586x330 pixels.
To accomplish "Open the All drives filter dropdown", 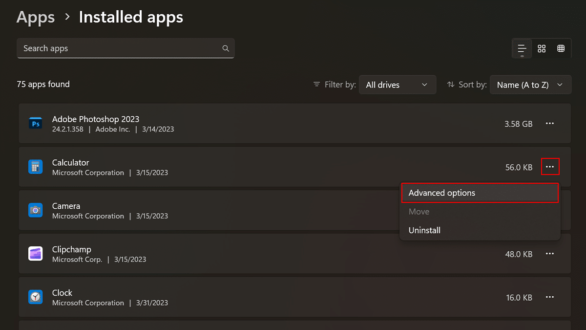I will [397, 85].
